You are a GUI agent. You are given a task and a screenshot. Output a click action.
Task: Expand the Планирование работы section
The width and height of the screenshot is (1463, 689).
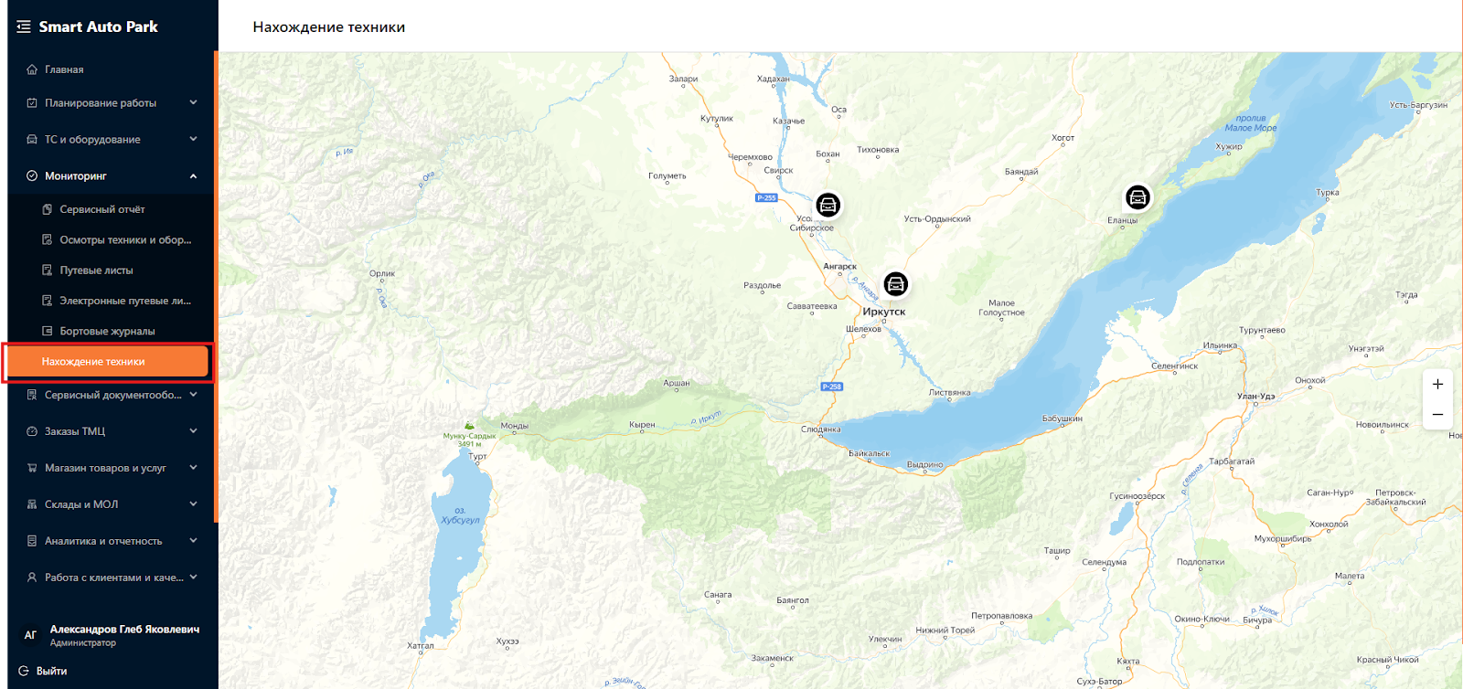(193, 103)
